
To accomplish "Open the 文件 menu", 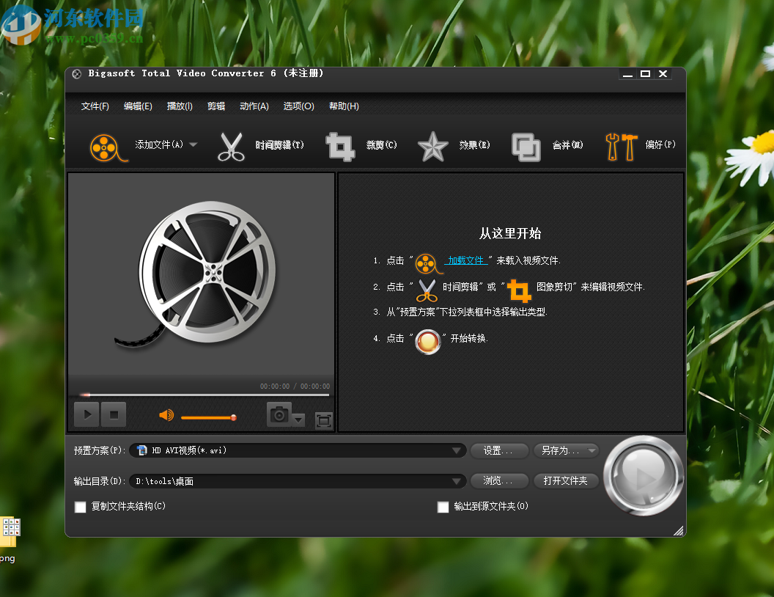I will [95, 106].
